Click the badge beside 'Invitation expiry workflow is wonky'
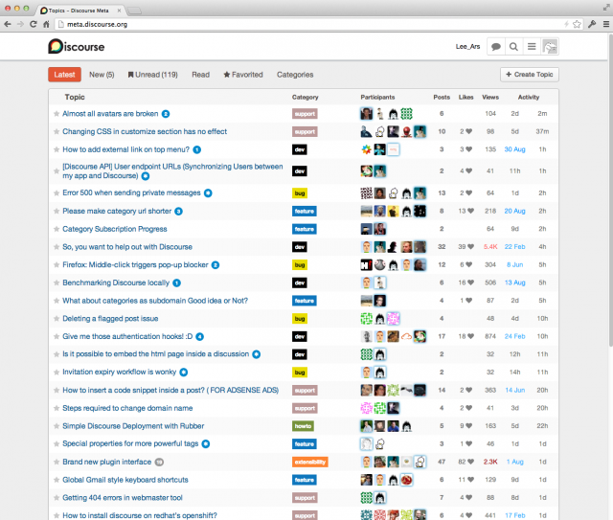Viewport: 613px width, 520px height. click(184, 373)
